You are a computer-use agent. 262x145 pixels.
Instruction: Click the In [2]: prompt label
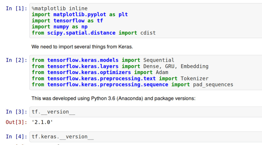pyautogui.click(x=16, y=60)
